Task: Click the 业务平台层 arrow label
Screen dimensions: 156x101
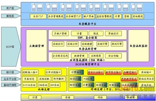Action: coord(11,79)
